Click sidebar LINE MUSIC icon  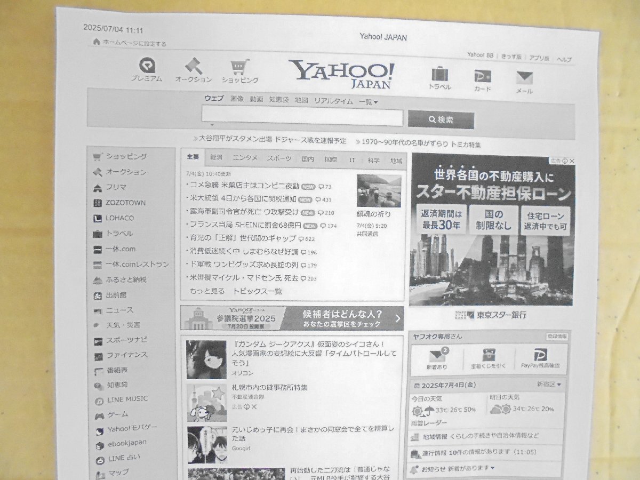(99, 400)
